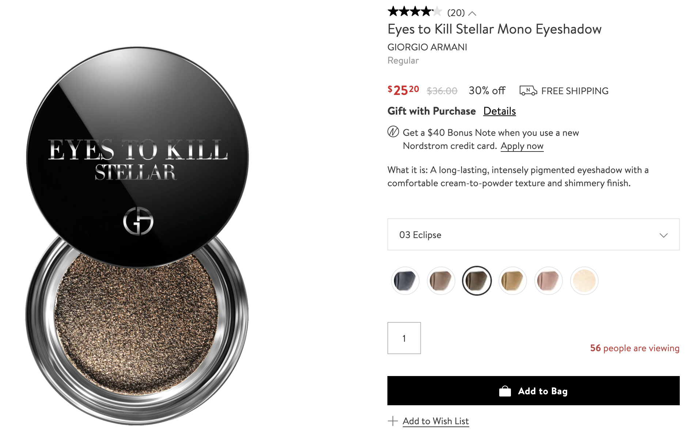
Task: Select the selected dark brown Eclipse swatch
Action: point(477,281)
